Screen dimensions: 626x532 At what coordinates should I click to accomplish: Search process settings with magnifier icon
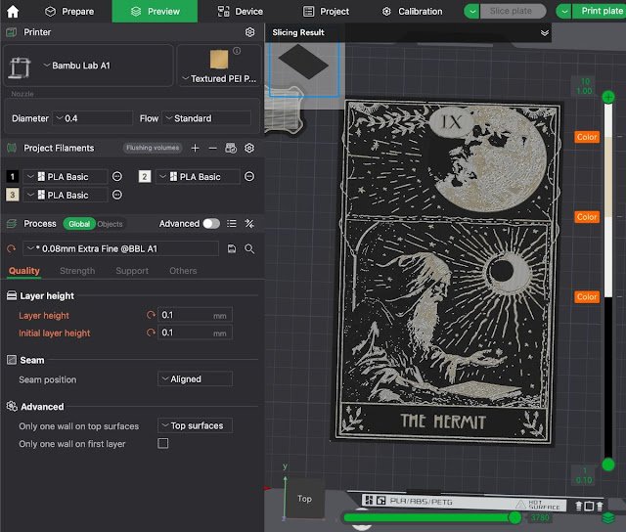tap(249, 249)
